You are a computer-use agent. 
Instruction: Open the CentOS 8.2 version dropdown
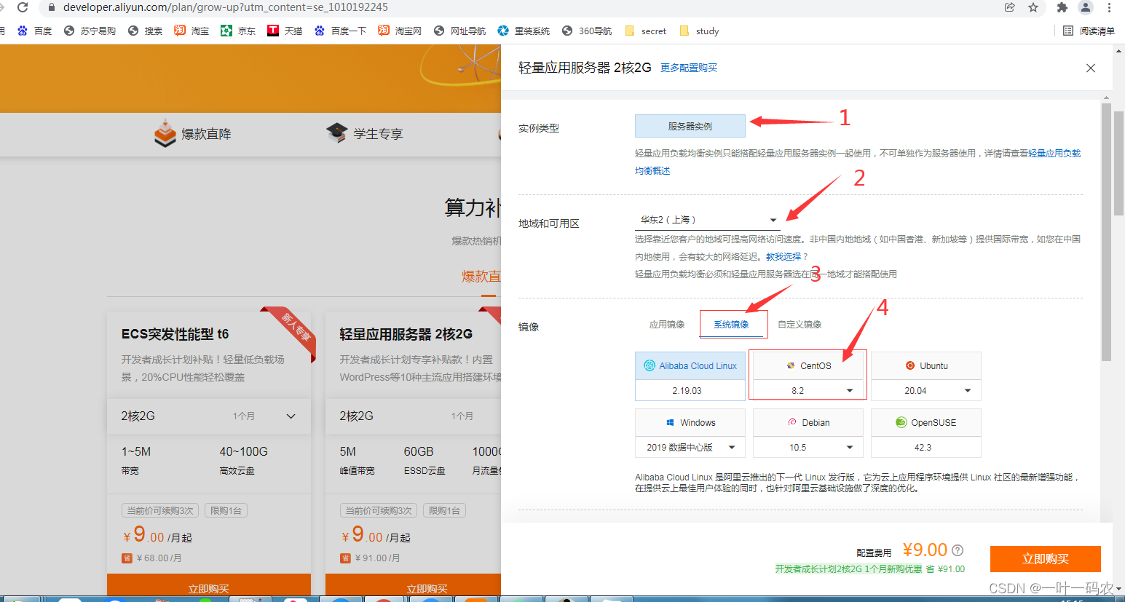click(808, 390)
